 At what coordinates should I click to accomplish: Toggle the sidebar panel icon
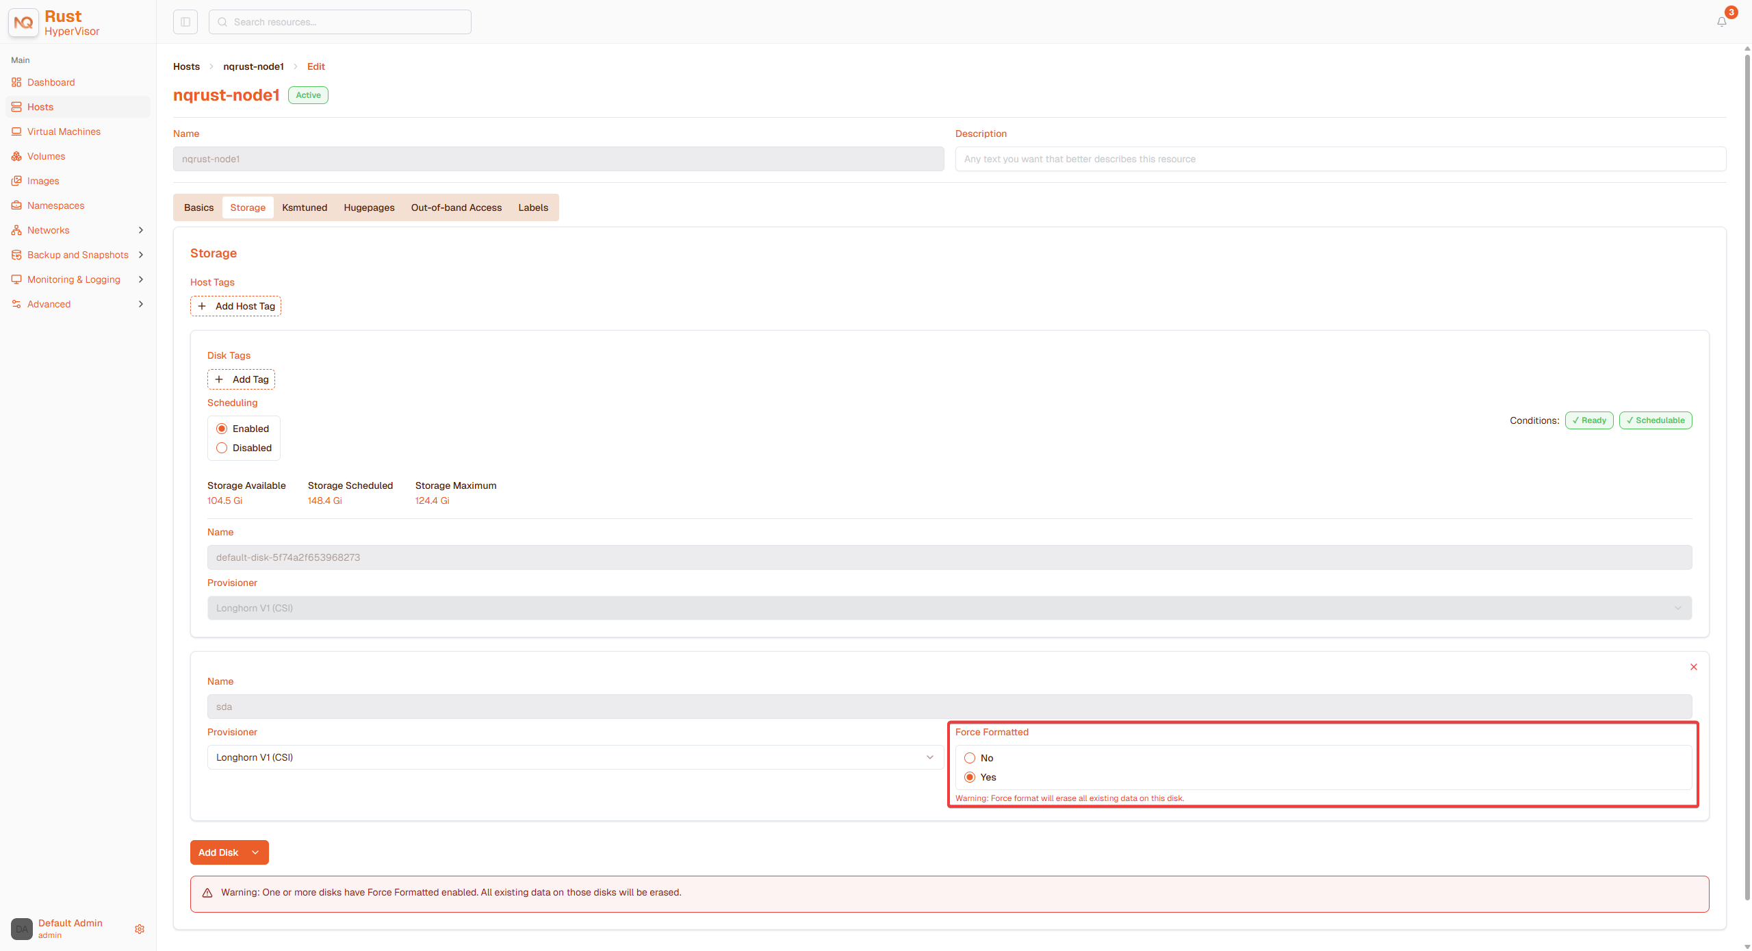click(185, 22)
